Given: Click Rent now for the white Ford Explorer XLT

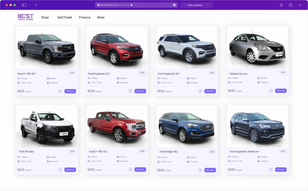Looking at the screenshot, I should coord(210,91).
